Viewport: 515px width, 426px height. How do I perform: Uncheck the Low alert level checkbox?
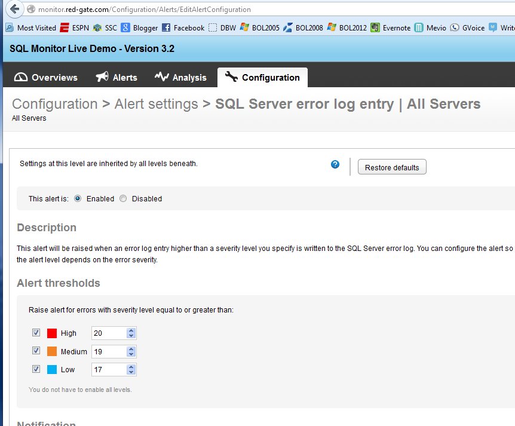36,369
